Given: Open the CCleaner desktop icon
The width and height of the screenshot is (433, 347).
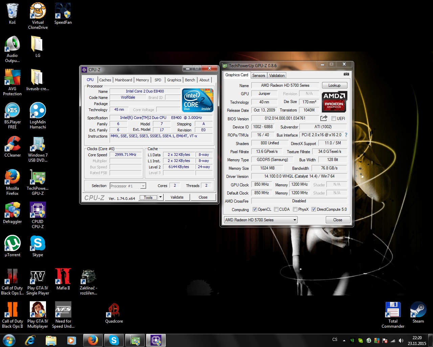Looking at the screenshot, I should point(13,146).
